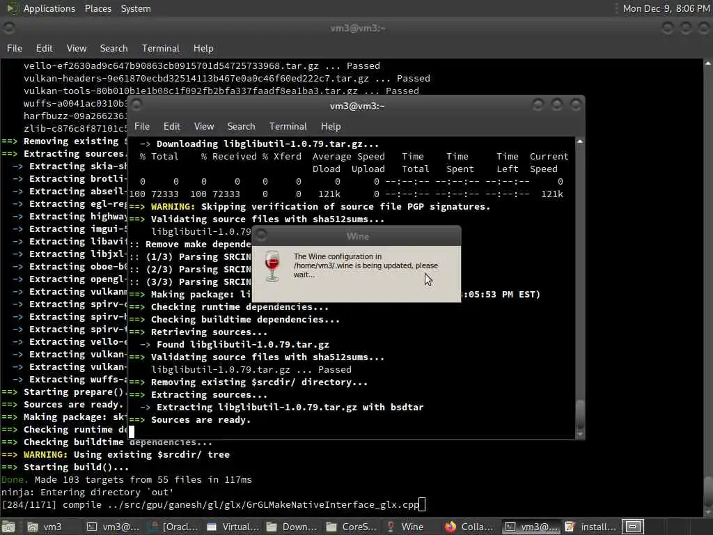Image resolution: width=713 pixels, height=535 pixels.
Task: Click 'Starting build()...' line in back terminal
Action: pos(76,467)
